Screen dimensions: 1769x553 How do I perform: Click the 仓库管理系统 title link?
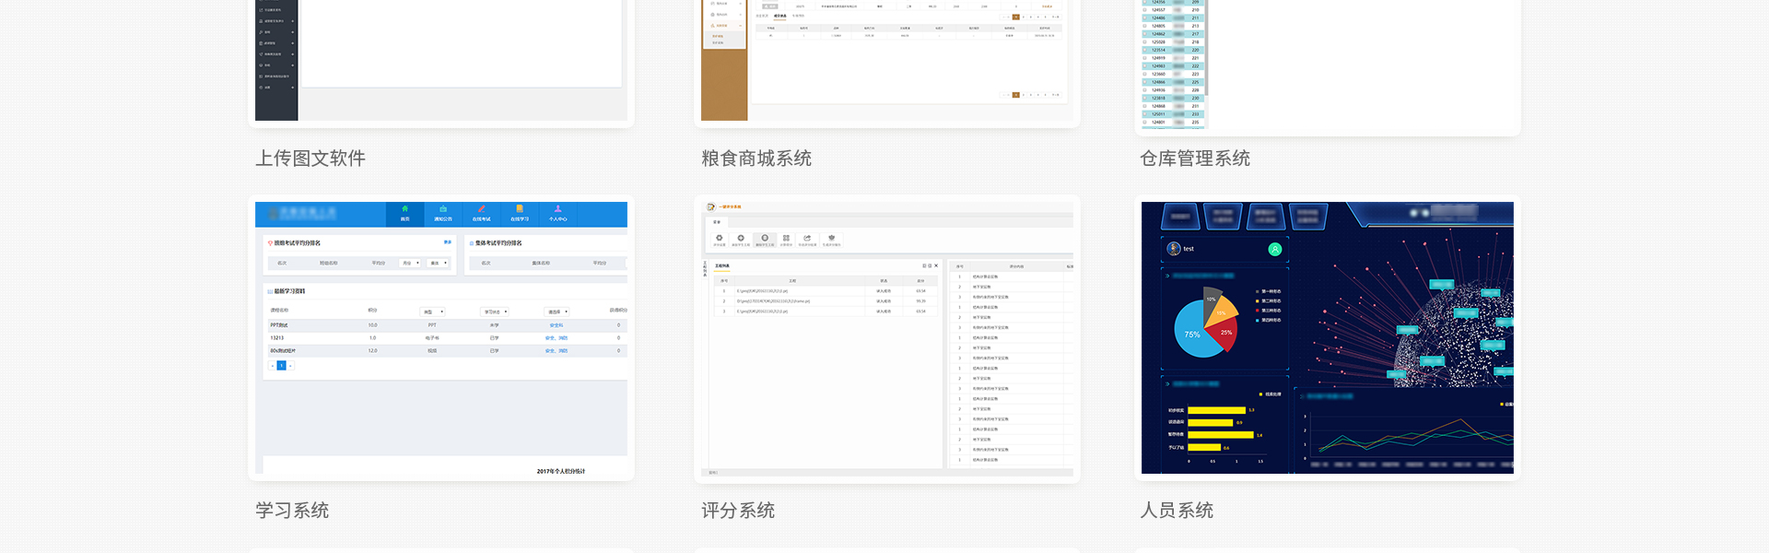click(1195, 159)
